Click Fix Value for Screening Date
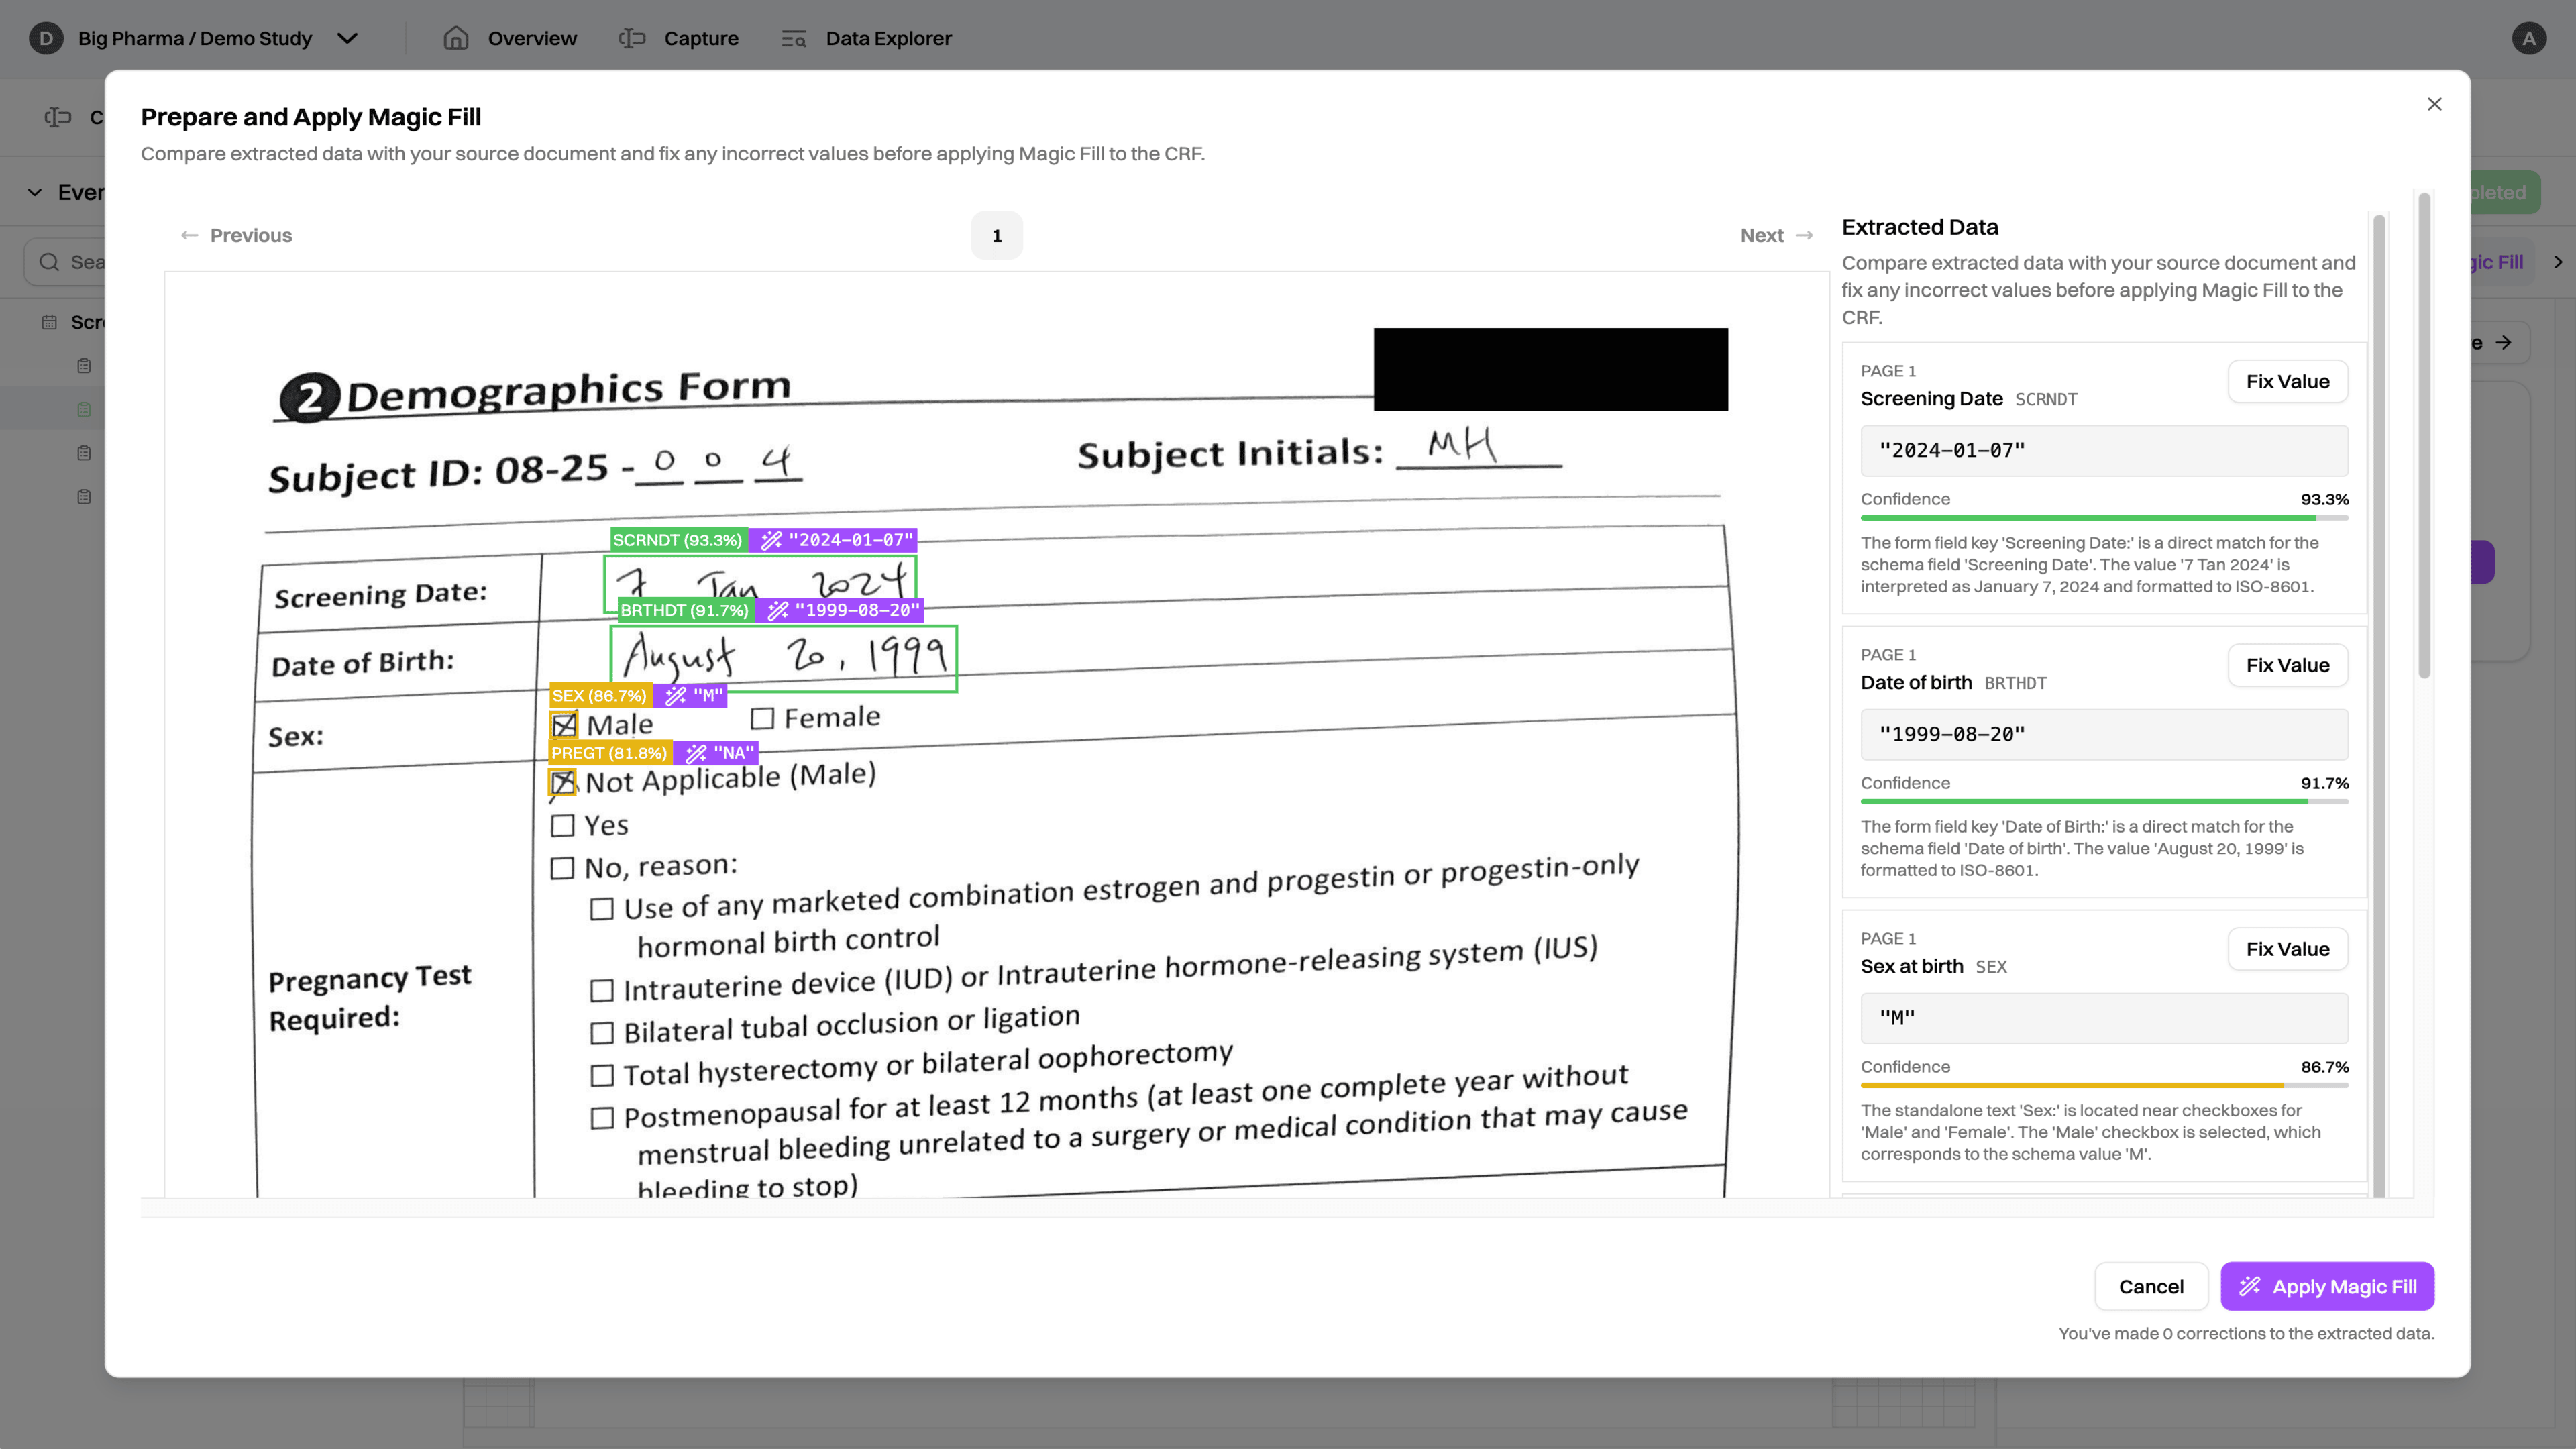The height and width of the screenshot is (1449, 2576). [x=2287, y=382]
